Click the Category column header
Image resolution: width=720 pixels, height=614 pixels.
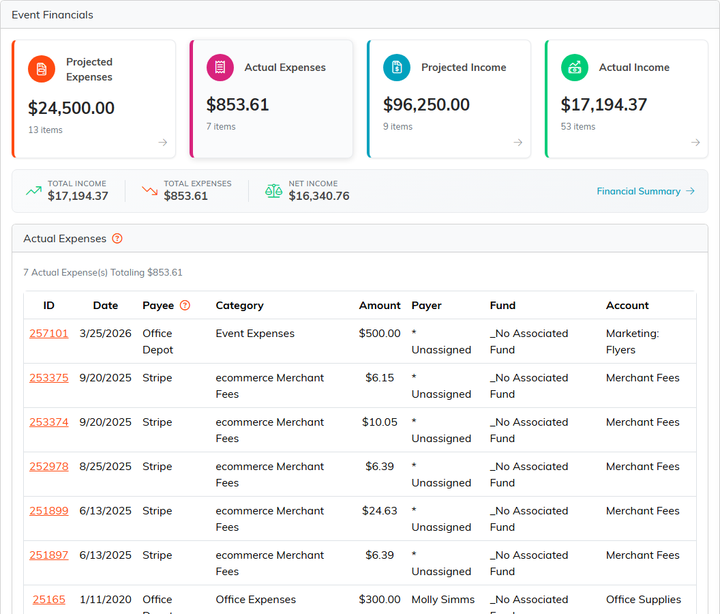(x=240, y=305)
